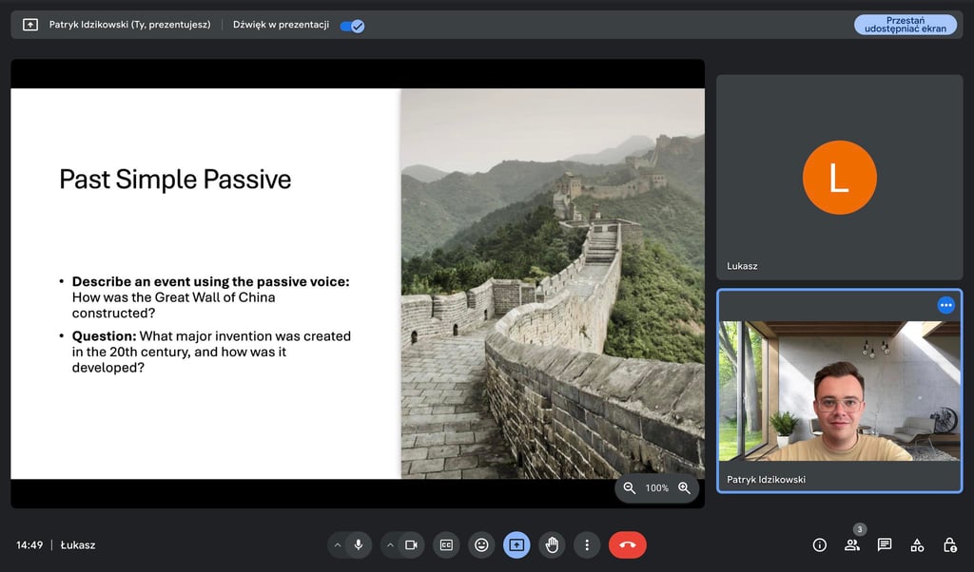
Task: Click the shared Past Simple Passive slide
Action: point(358,283)
